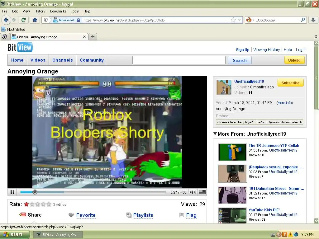The width and height of the screenshot is (319, 239).
Task: Click the BitView logo
Action: tap(20, 47)
